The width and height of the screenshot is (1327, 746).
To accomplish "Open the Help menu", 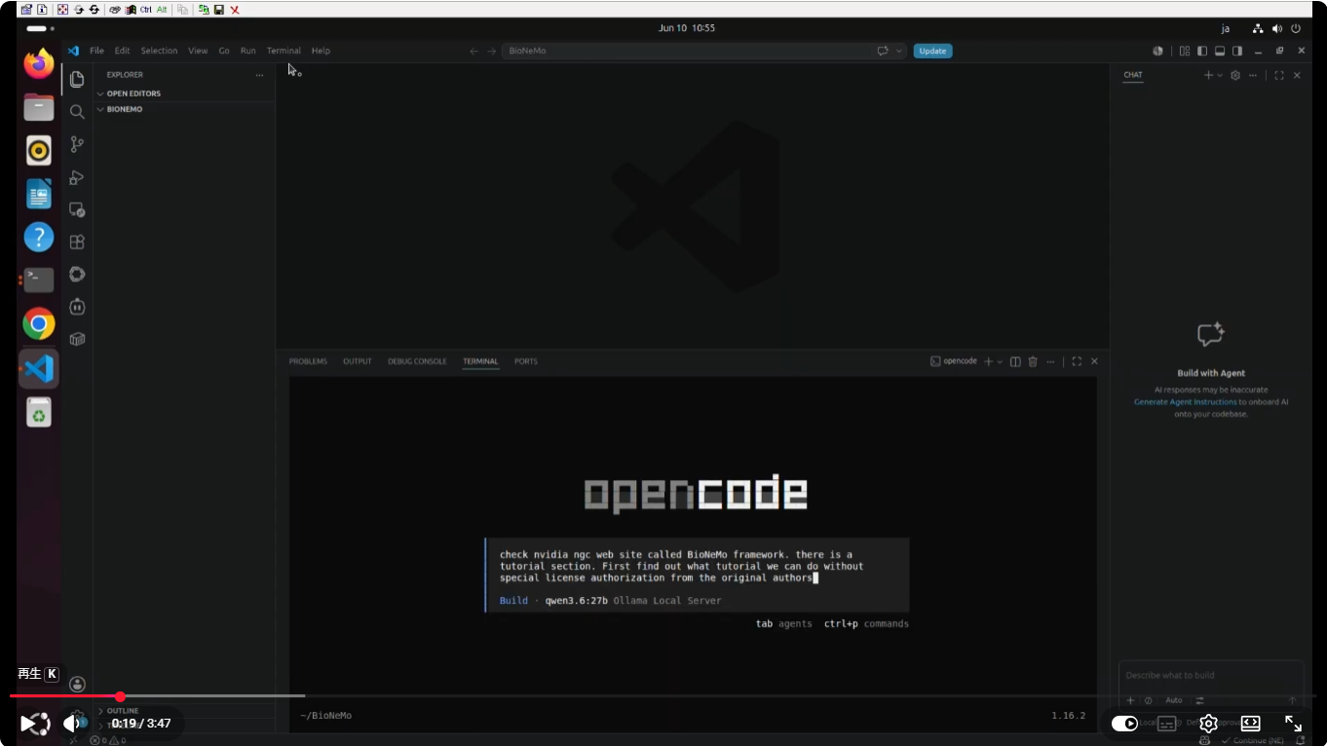I will point(321,51).
